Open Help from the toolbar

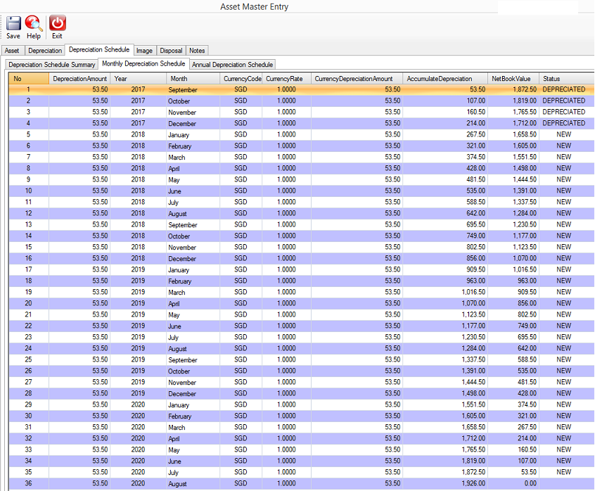click(x=34, y=27)
